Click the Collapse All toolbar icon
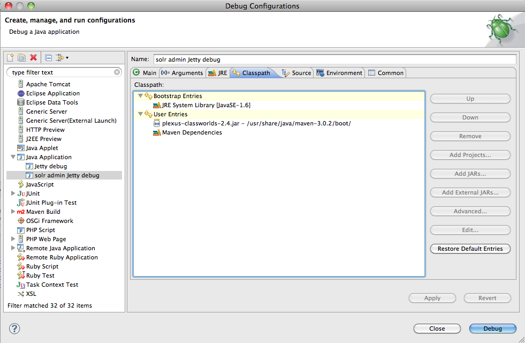Screen dimensions: 525x343 (x=49, y=58)
